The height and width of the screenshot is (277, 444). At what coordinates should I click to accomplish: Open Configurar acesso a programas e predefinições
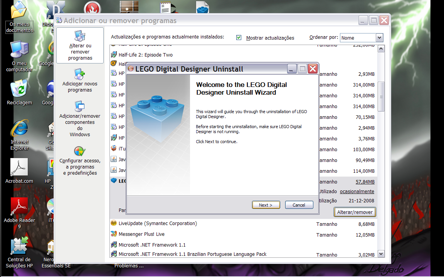pos(80,161)
